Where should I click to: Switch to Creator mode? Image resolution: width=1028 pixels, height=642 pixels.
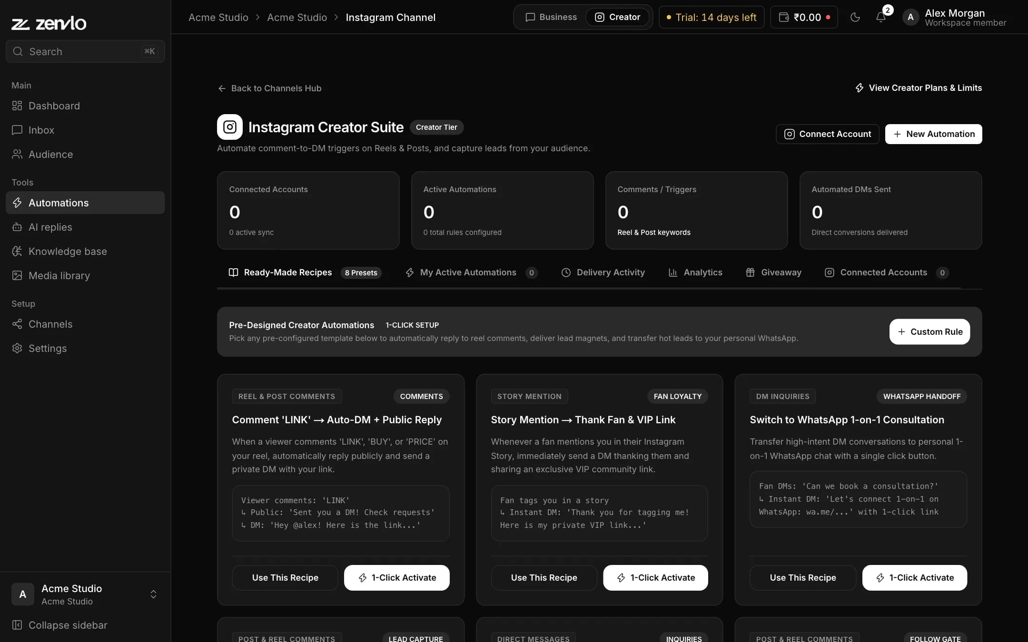[x=618, y=17]
